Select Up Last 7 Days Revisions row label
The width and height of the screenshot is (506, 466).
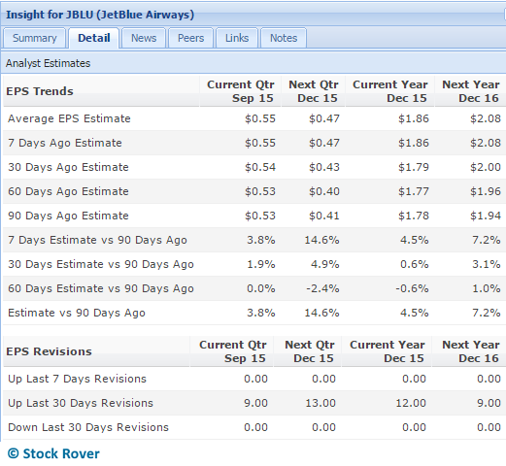pos(77,379)
